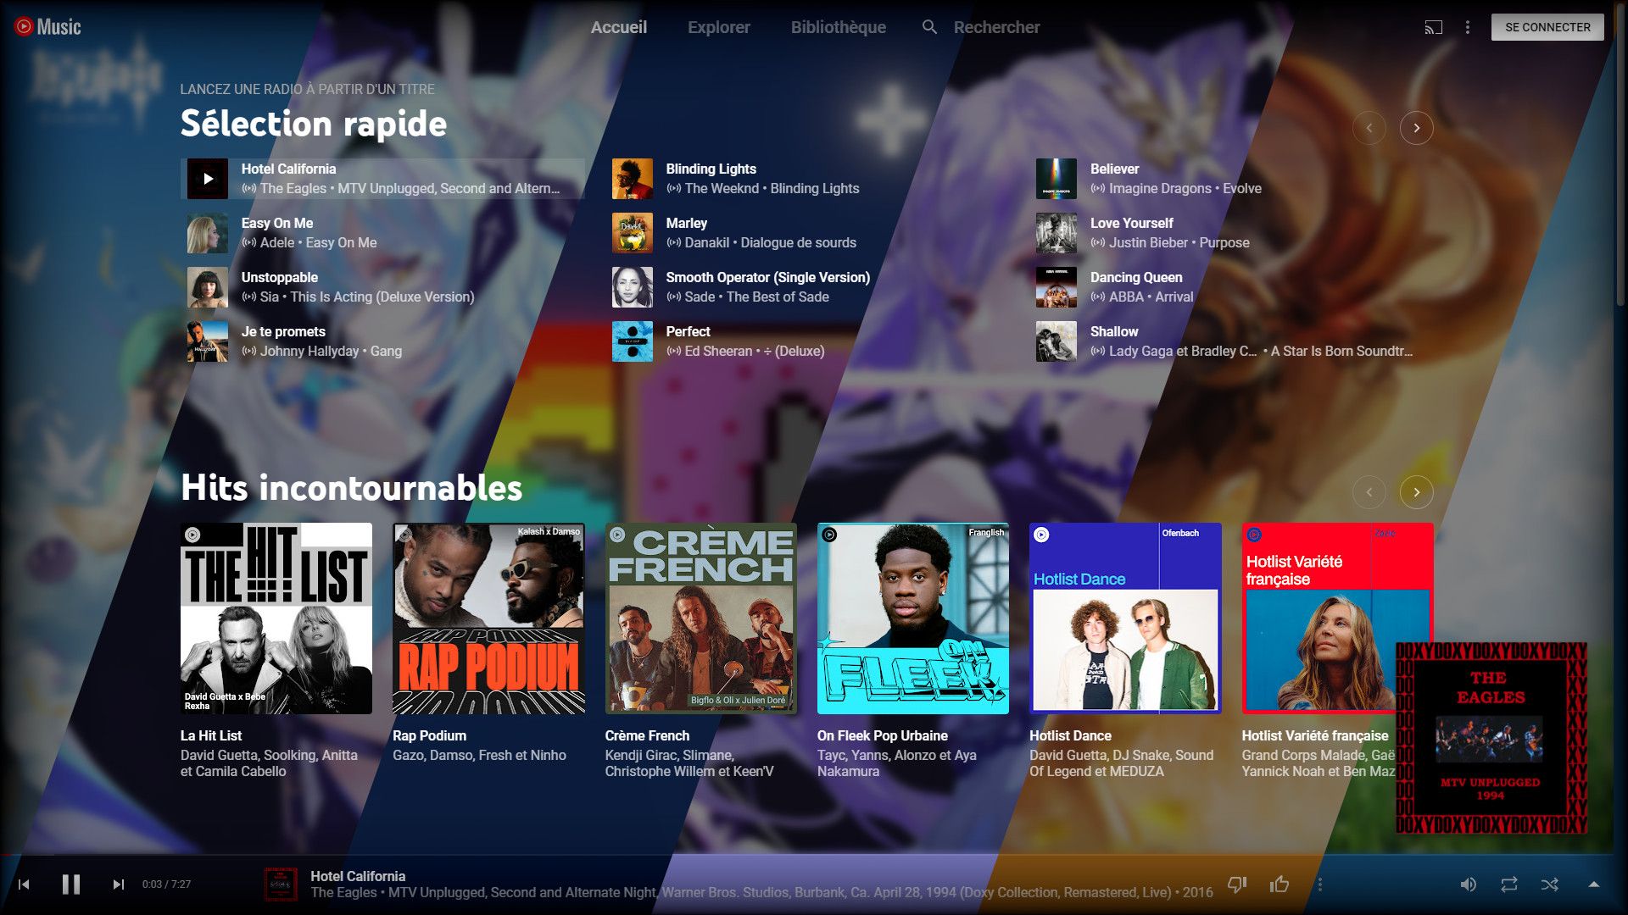1628x915 pixels.
Task: Toggle repeat mode in the player
Action: tap(1508, 884)
